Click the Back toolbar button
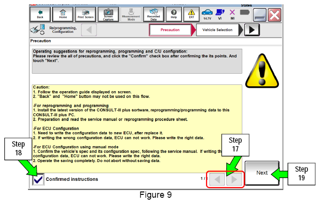320x204 pixels. click(40, 14)
